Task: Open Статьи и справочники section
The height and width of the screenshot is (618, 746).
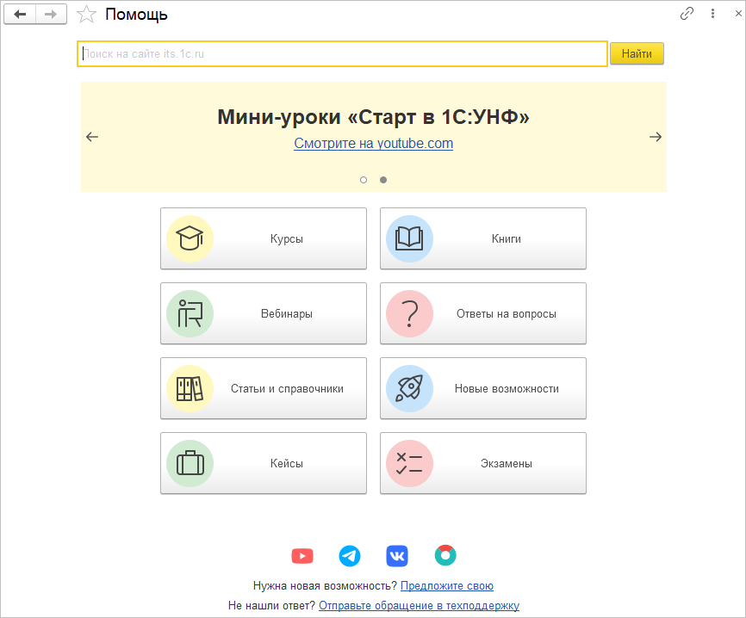Action: 264,388
